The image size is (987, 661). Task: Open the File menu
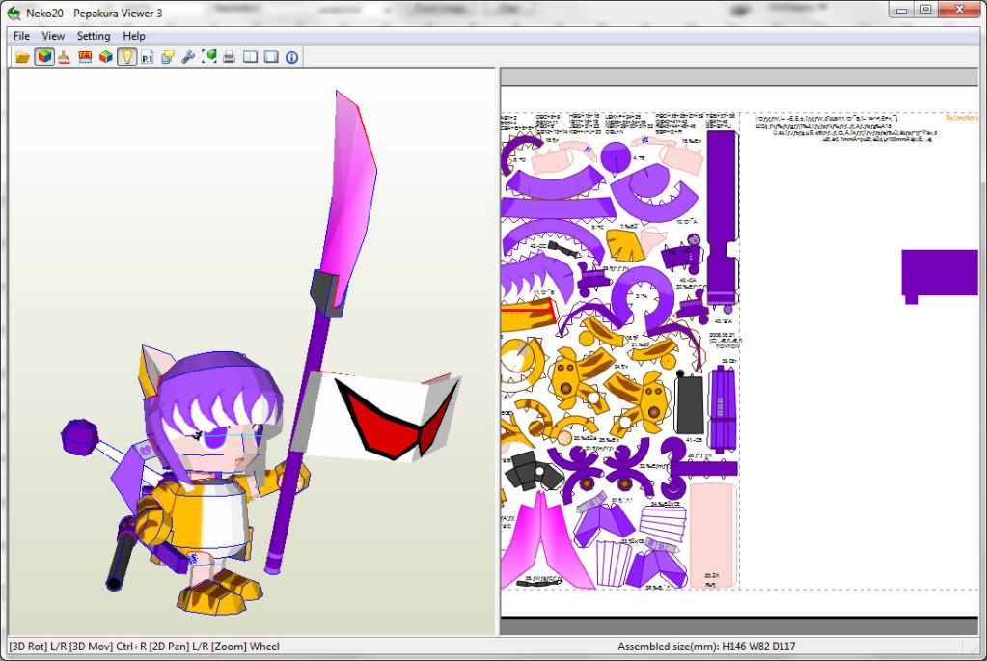tap(22, 36)
